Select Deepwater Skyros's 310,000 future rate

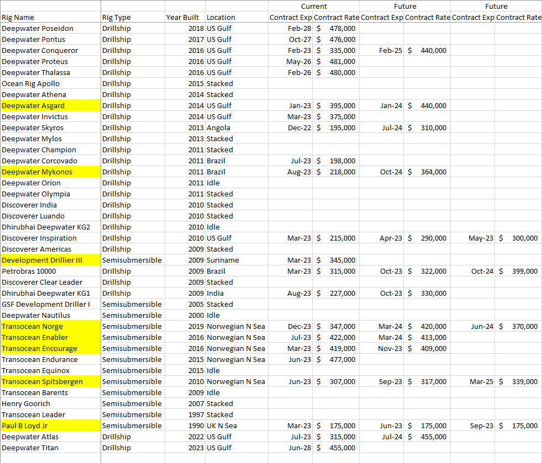click(427, 127)
